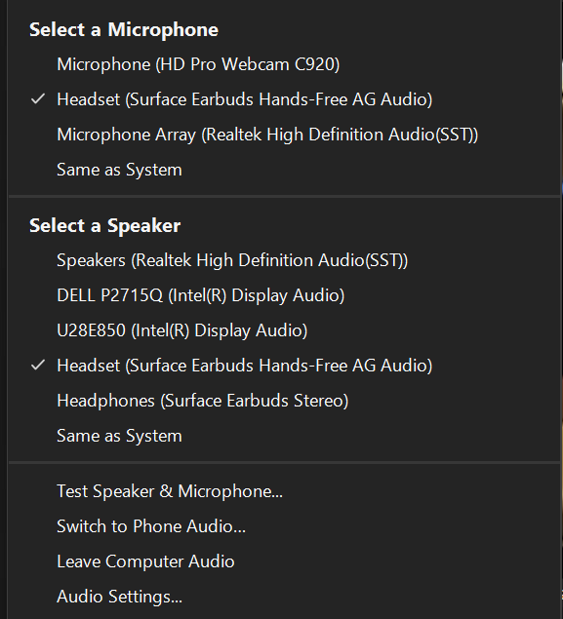This screenshot has height=619, width=563.
Task: Click checkmark beside the selected speaker headset
Action: click(38, 366)
